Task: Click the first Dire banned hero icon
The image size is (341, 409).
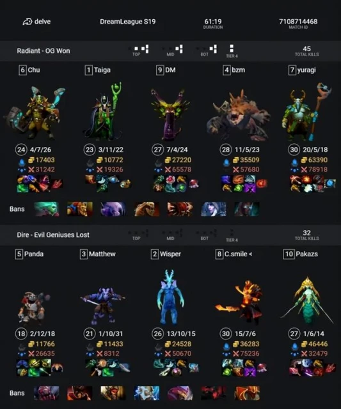Action: pyautogui.click(x=47, y=393)
